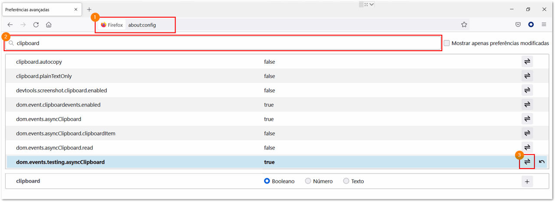
Task: Bookmark this page with star icon
Action: (464, 25)
